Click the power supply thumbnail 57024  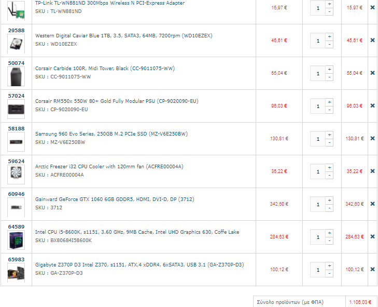[x=16, y=109]
